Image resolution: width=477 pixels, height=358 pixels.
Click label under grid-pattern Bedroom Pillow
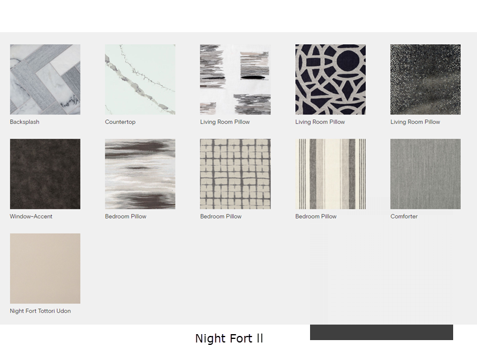pyautogui.click(x=221, y=217)
